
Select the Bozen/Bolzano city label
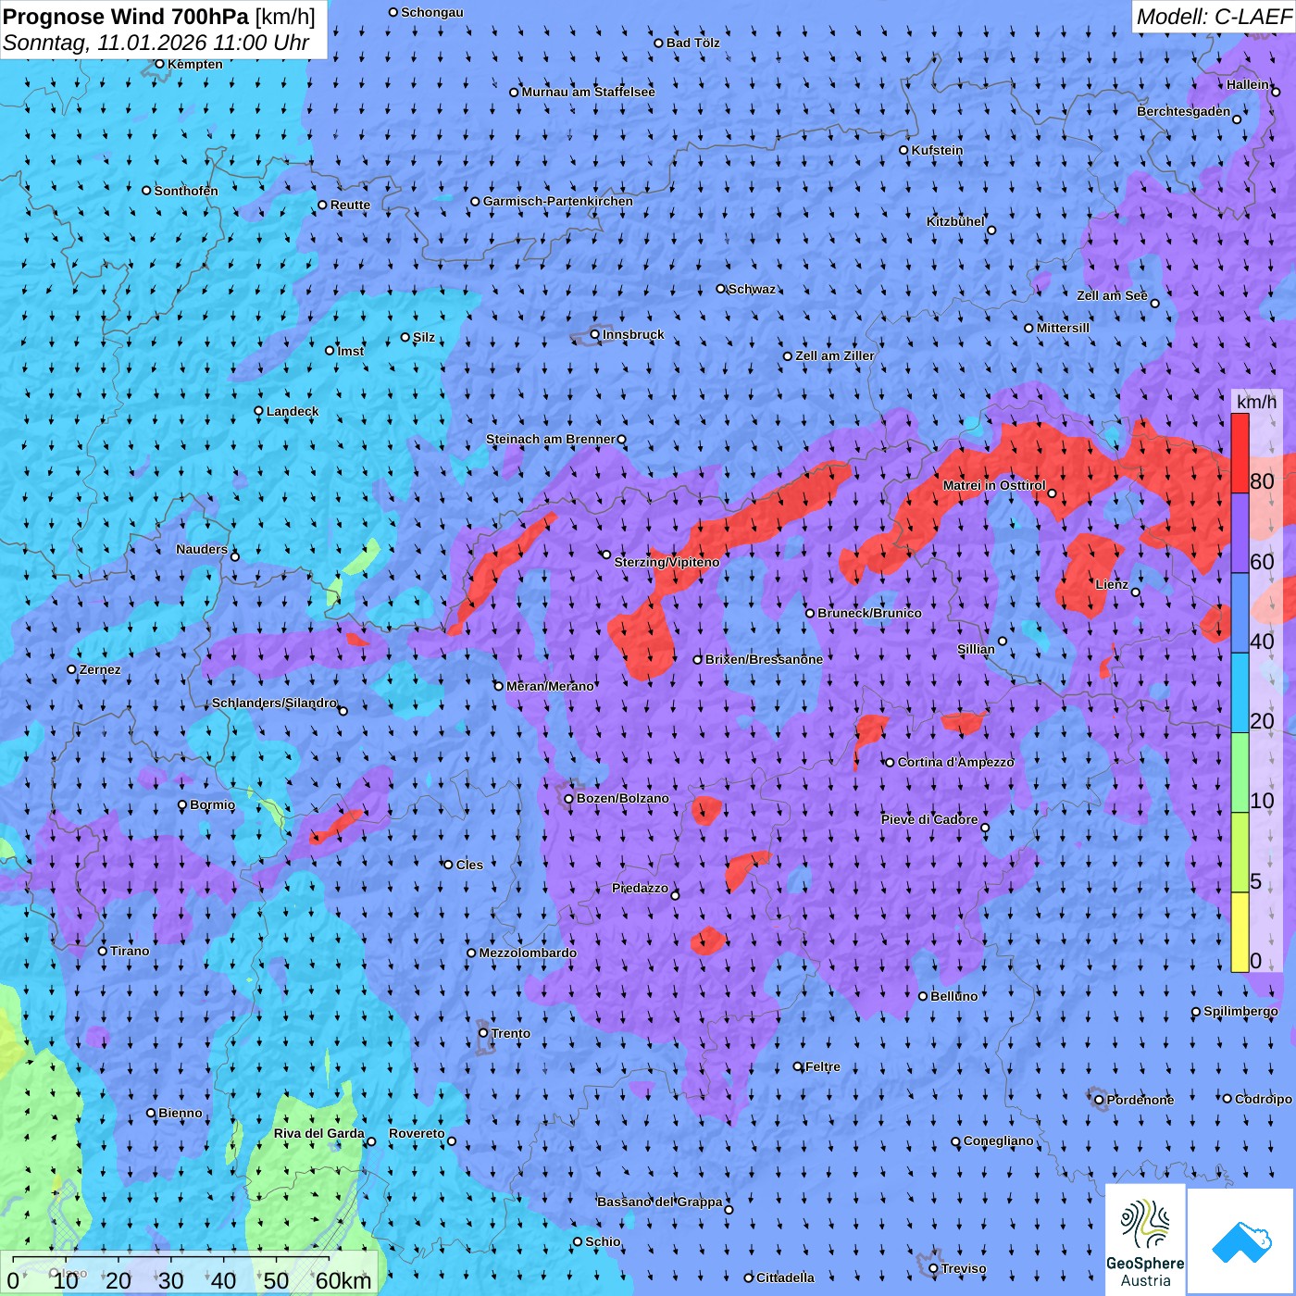tap(622, 798)
